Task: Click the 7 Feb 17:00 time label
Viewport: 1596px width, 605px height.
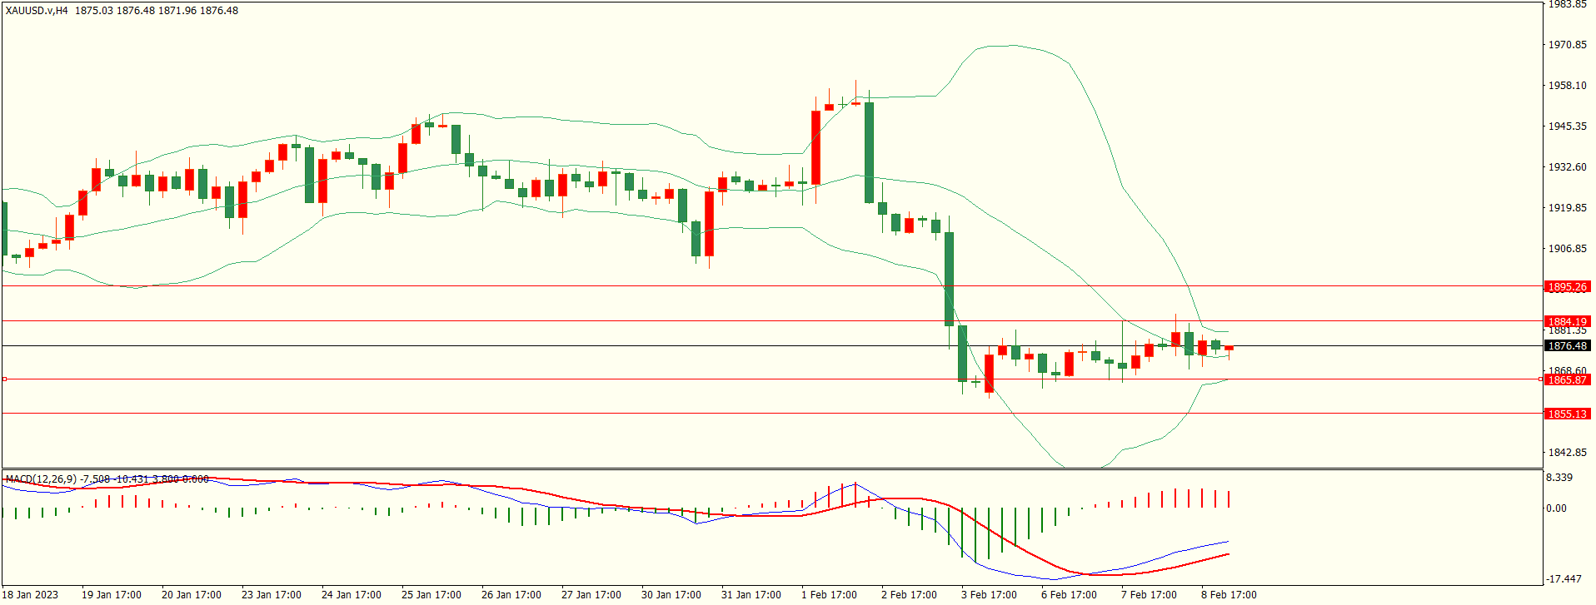Action: click(1149, 595)
